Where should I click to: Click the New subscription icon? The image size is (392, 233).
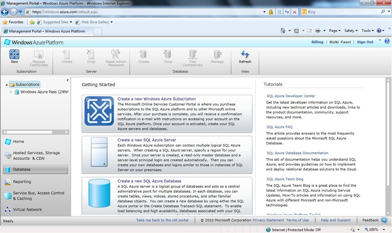pos(15,54)
